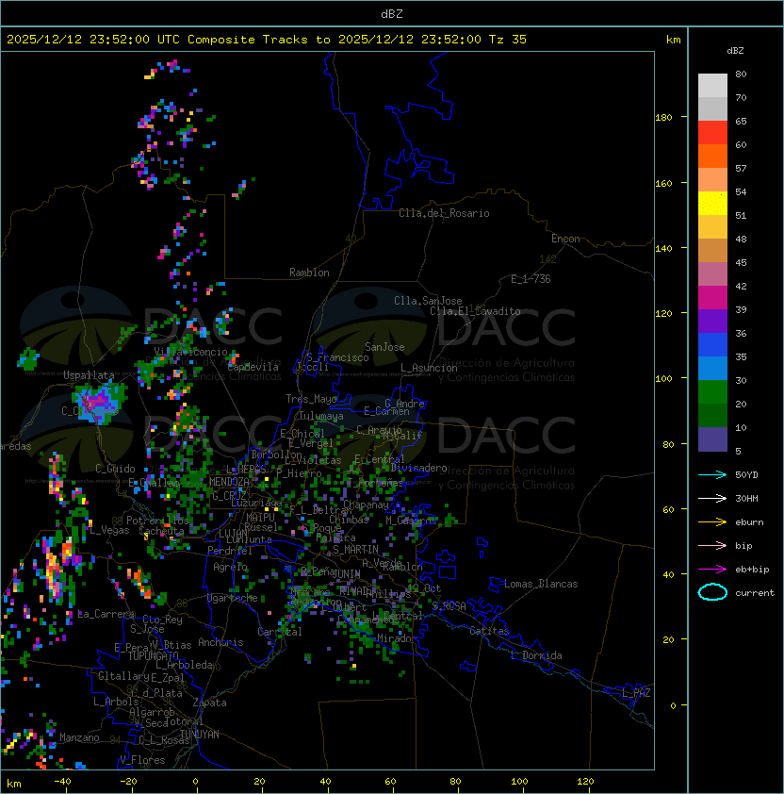784x794 pixels.
Task: Click the 'Anchoris' label on map
Action: 220,642
